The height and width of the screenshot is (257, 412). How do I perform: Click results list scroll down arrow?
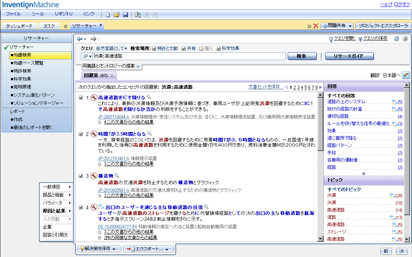(320, 239)
